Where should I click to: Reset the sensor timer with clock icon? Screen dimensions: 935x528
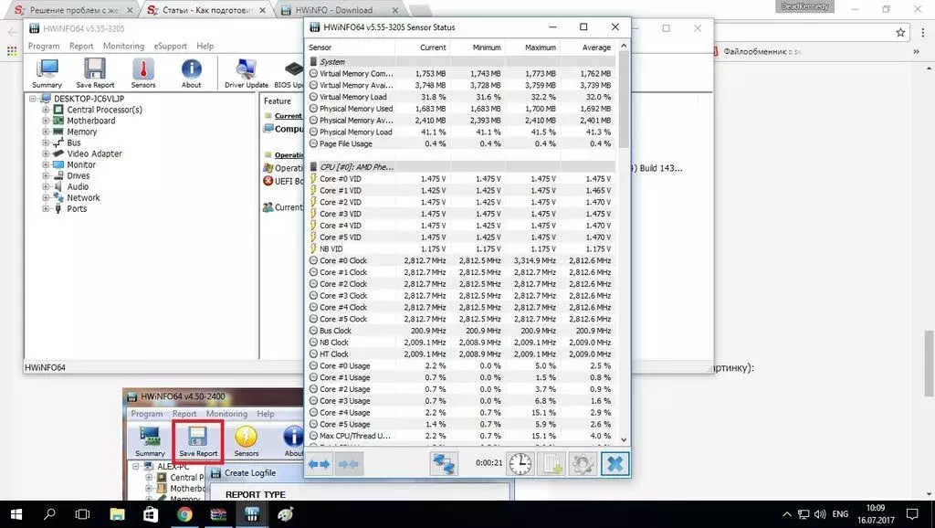520,463
